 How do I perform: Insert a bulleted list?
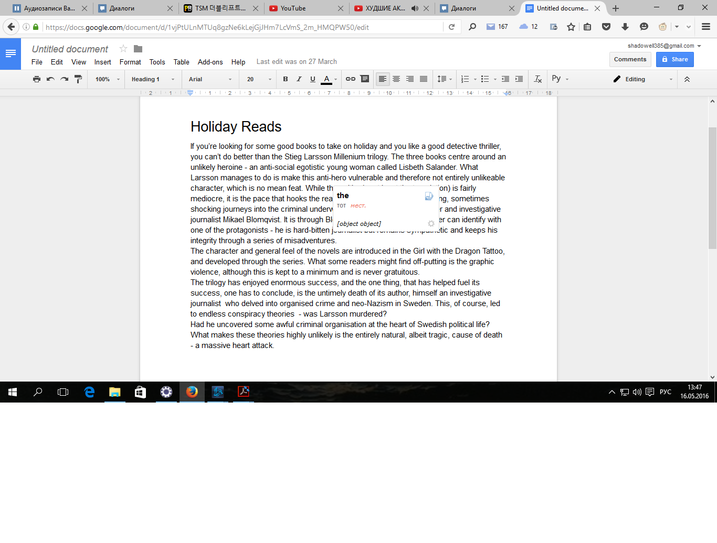(x=485, y=79)
